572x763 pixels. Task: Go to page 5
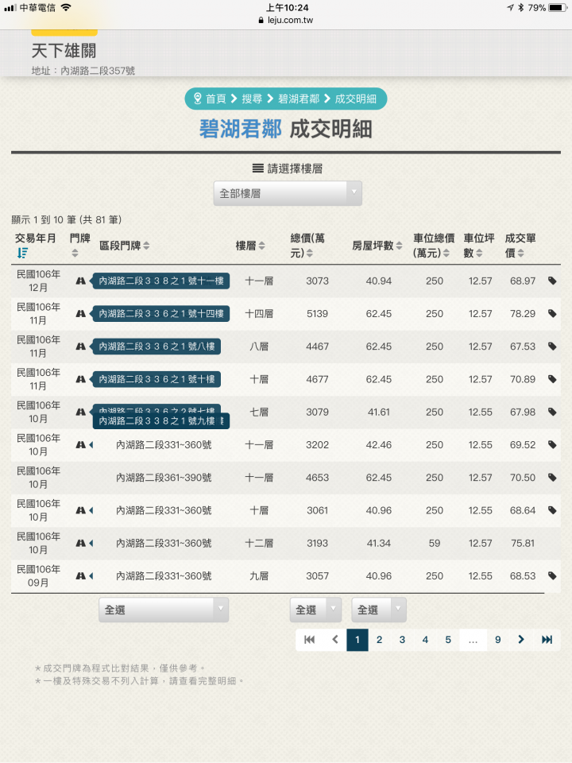(448, 639)
